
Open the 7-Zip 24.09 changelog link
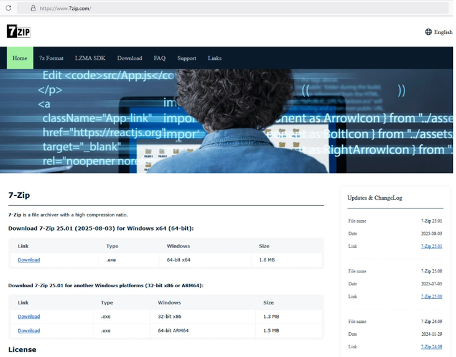[x=431, y=346]
